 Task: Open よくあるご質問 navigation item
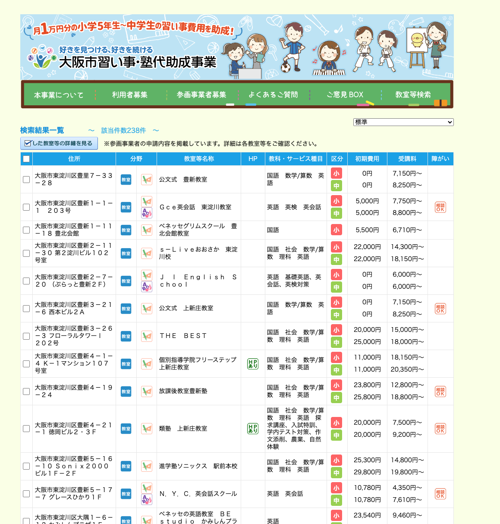[273, 95]
